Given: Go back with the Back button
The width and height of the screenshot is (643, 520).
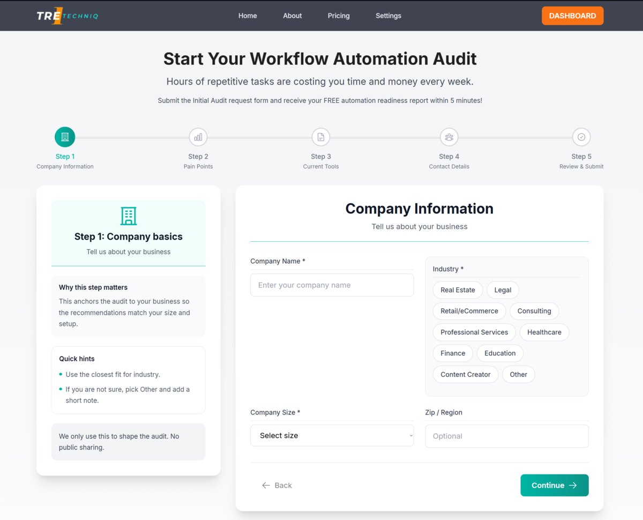Looking at the screenshot, I should tap(277, 485).
